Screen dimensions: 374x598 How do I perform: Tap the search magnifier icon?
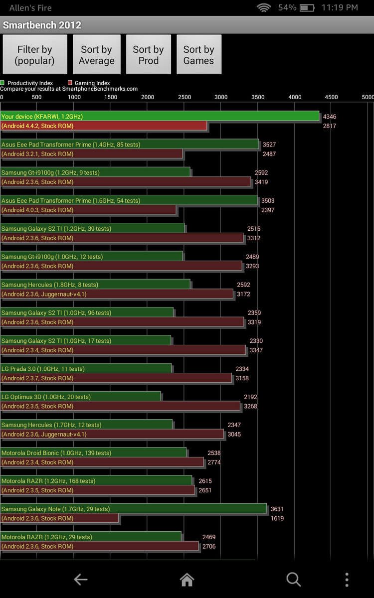(x=293, y=579)
